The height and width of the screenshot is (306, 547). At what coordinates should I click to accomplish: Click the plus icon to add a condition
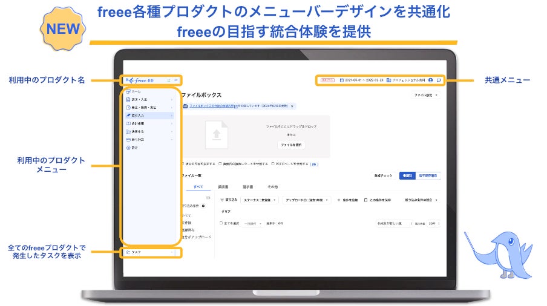338,200
